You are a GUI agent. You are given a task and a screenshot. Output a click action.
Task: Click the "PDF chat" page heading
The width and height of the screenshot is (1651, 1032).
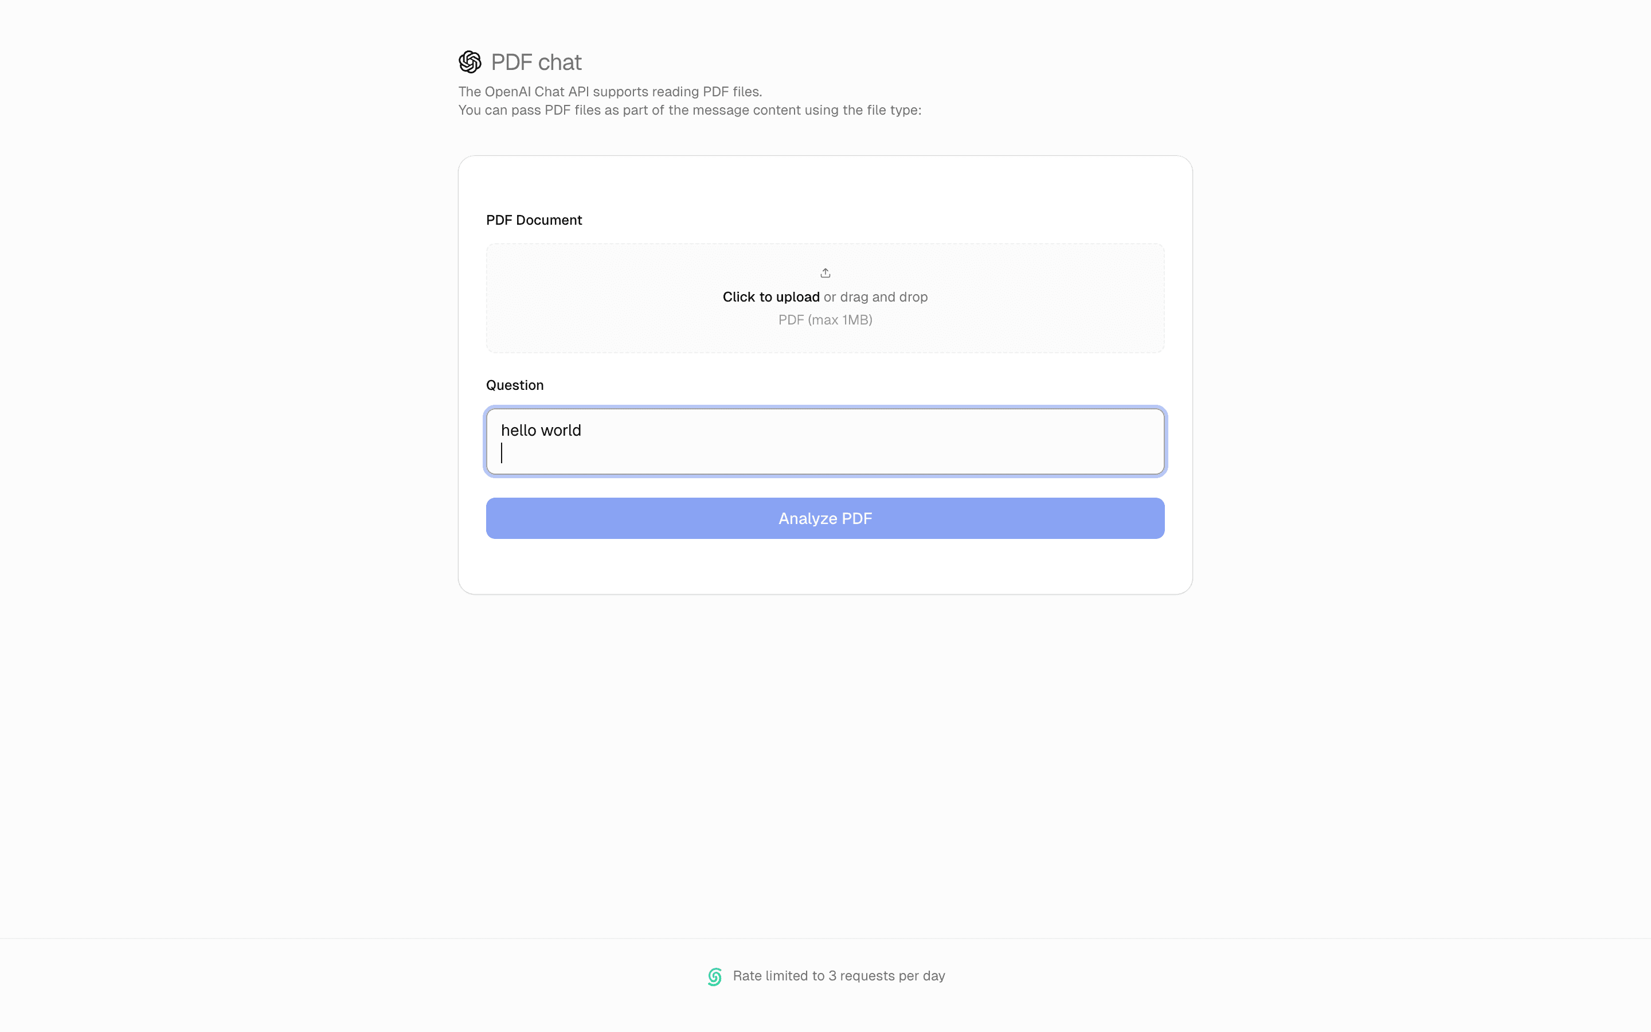[x=535, y=62]
